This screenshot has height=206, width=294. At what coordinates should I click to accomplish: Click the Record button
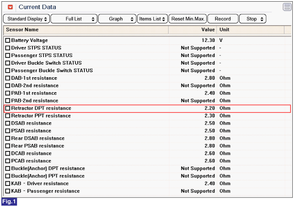(223, 19)
